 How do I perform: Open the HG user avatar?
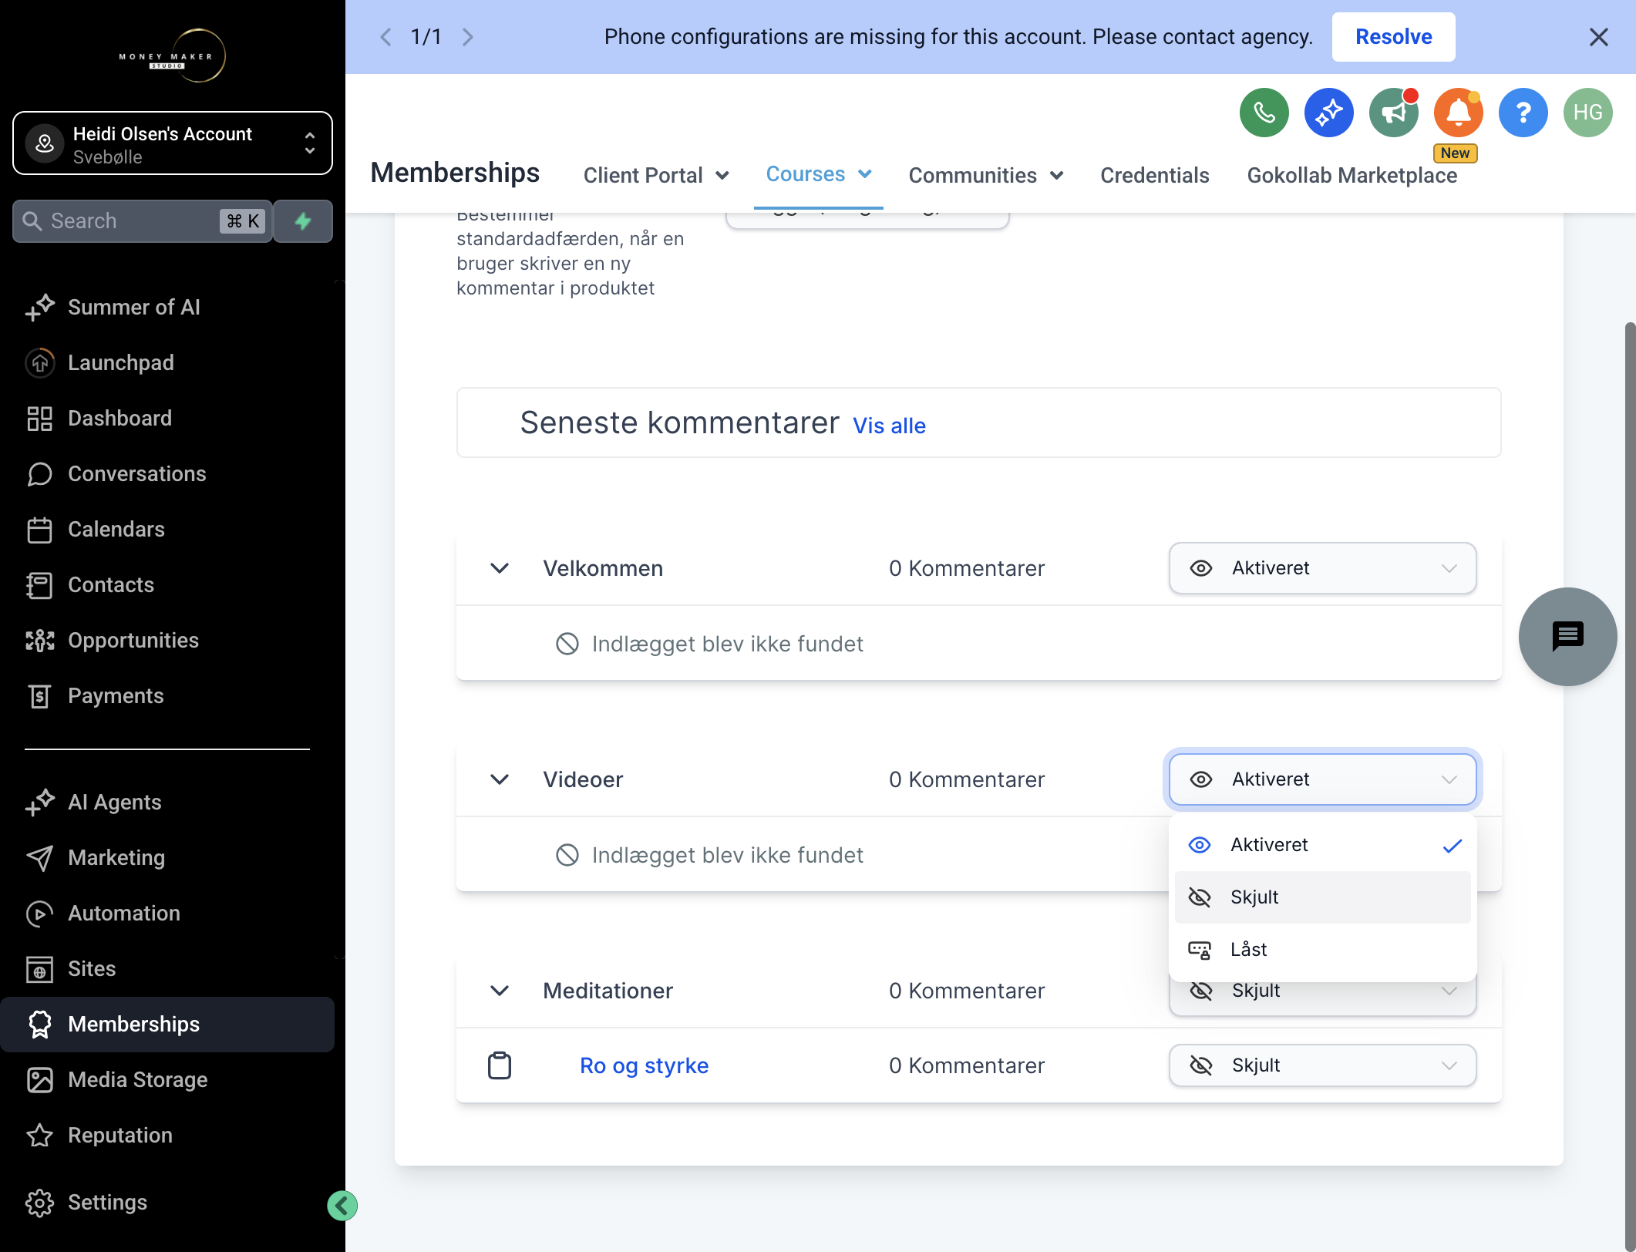[x=1587, y=113]
